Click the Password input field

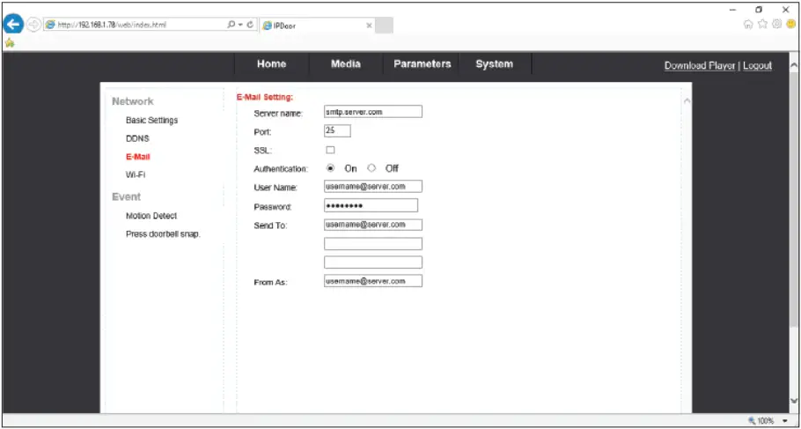371,205
